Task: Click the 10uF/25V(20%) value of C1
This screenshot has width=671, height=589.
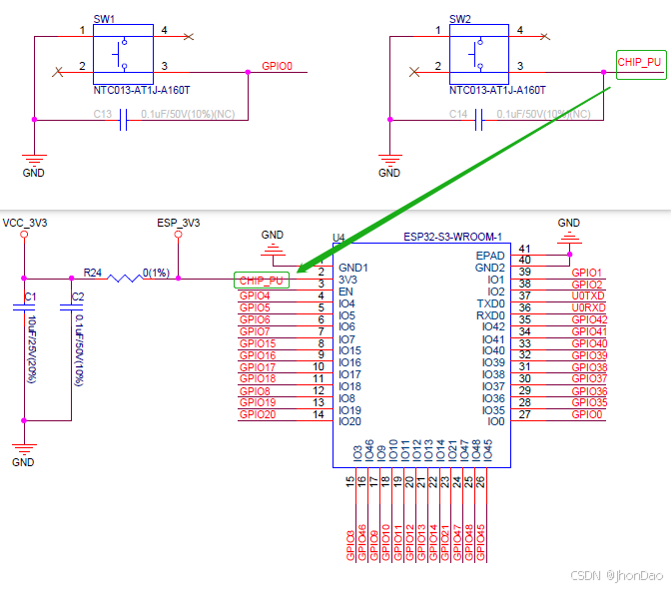Action: [31, 349]
